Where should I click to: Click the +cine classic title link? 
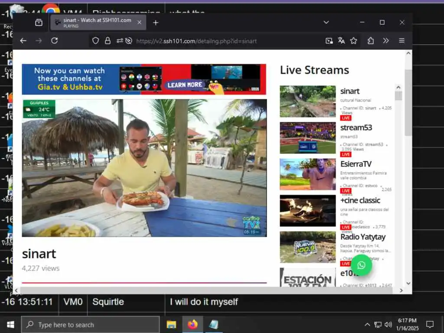[360, 200]
